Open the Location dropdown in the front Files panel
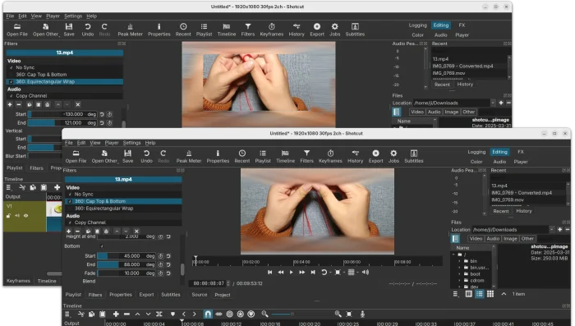 tap(551, 230)
